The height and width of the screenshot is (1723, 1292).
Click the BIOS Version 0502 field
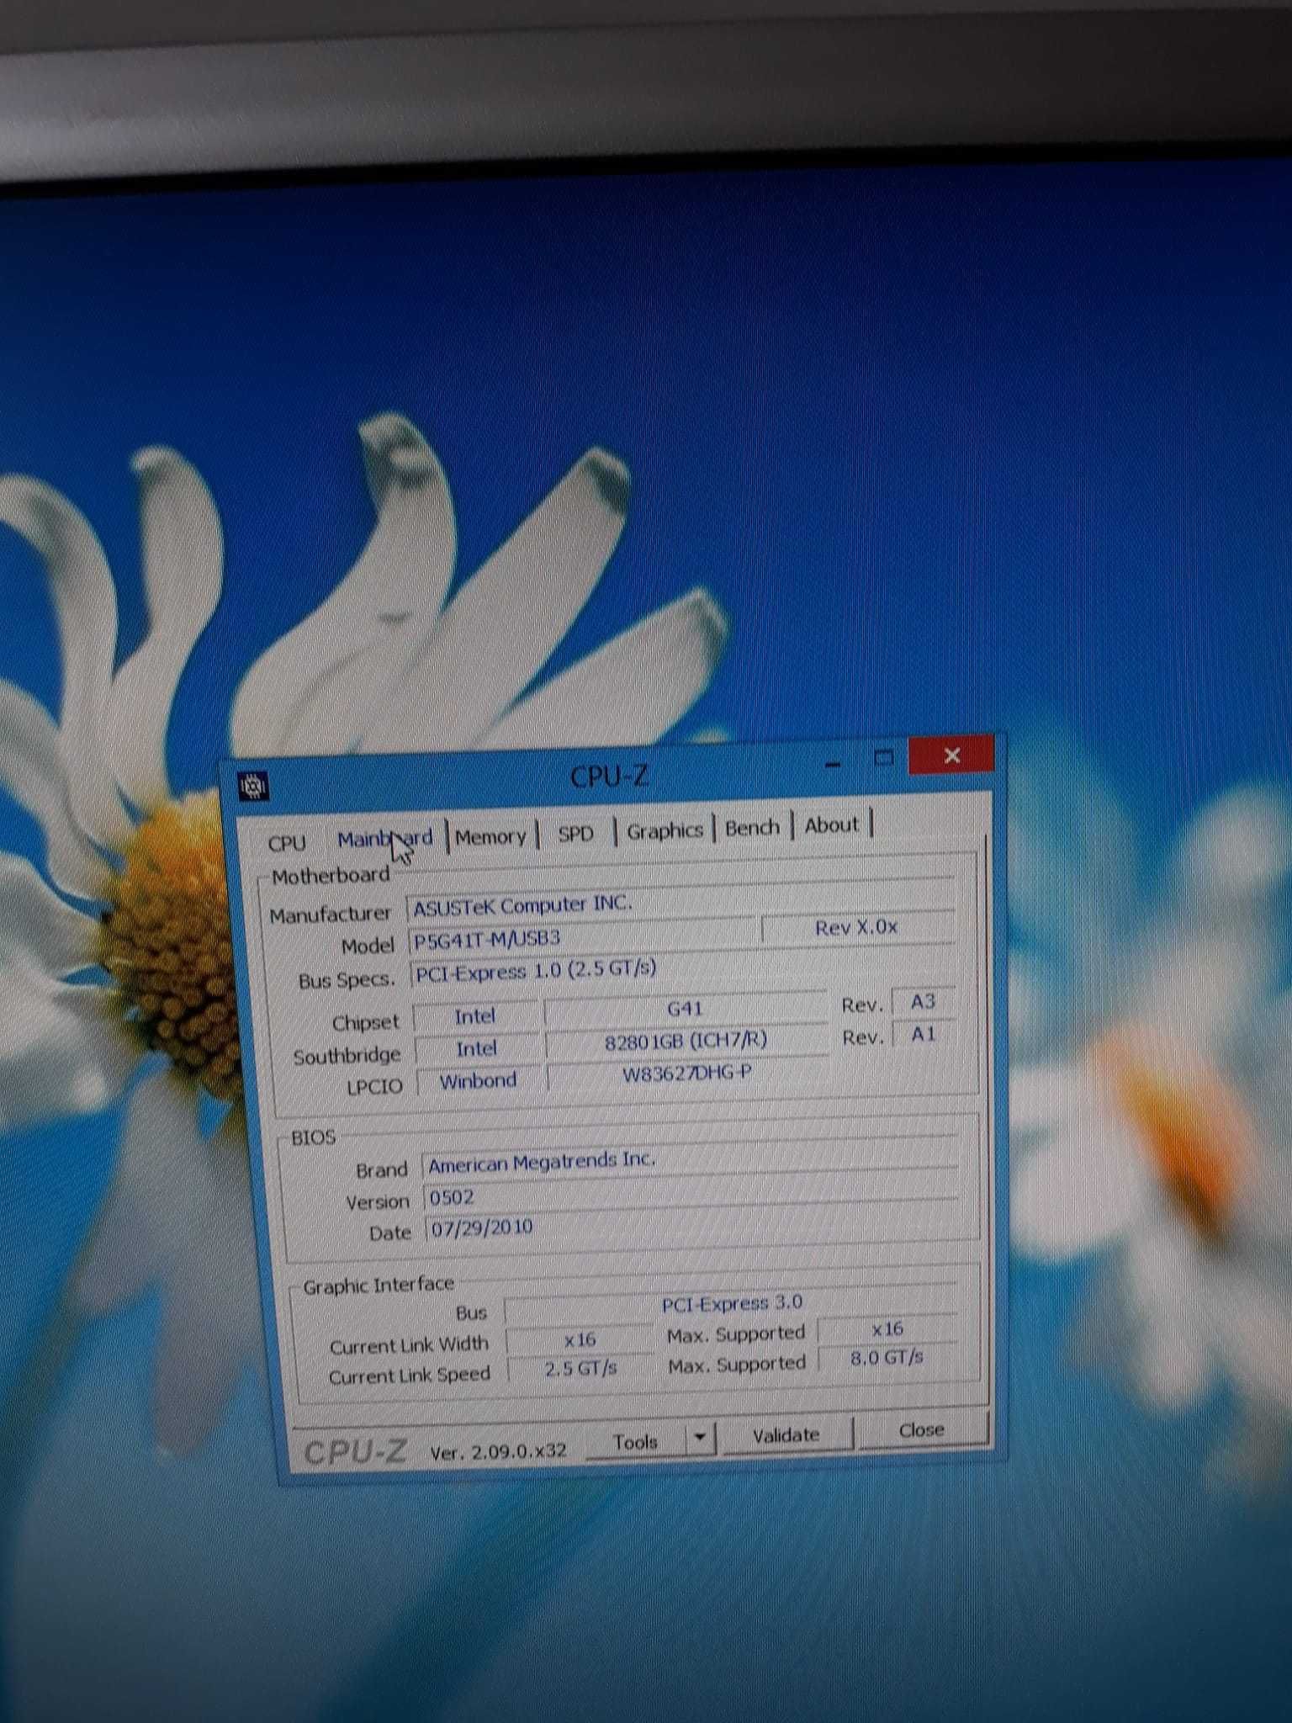pos(690,1193)
